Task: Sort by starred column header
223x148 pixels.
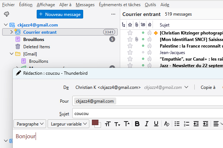Action: click(130, 25)
